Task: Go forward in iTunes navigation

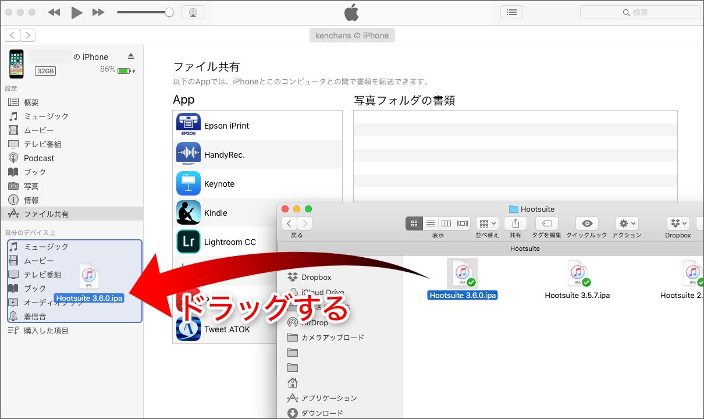Action: pos(27,35)
